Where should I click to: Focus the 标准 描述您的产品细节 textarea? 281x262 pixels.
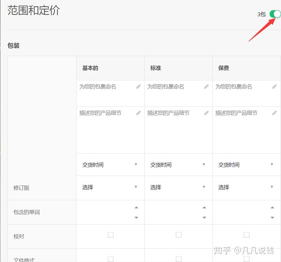coord(179,130)
